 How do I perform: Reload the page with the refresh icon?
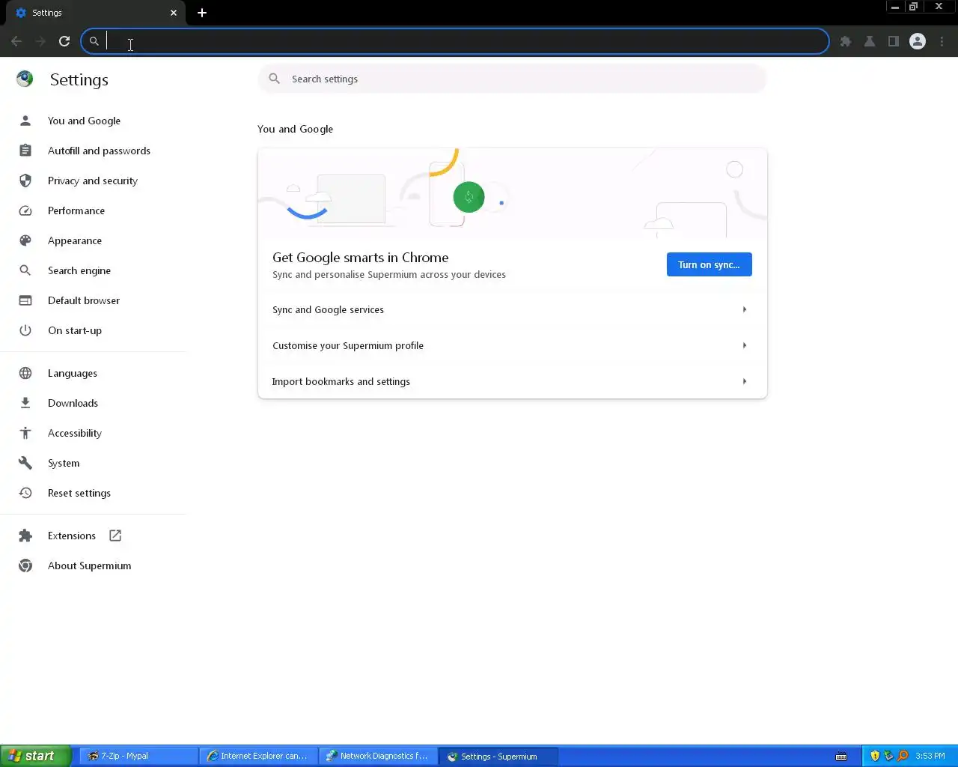(64, 41)
